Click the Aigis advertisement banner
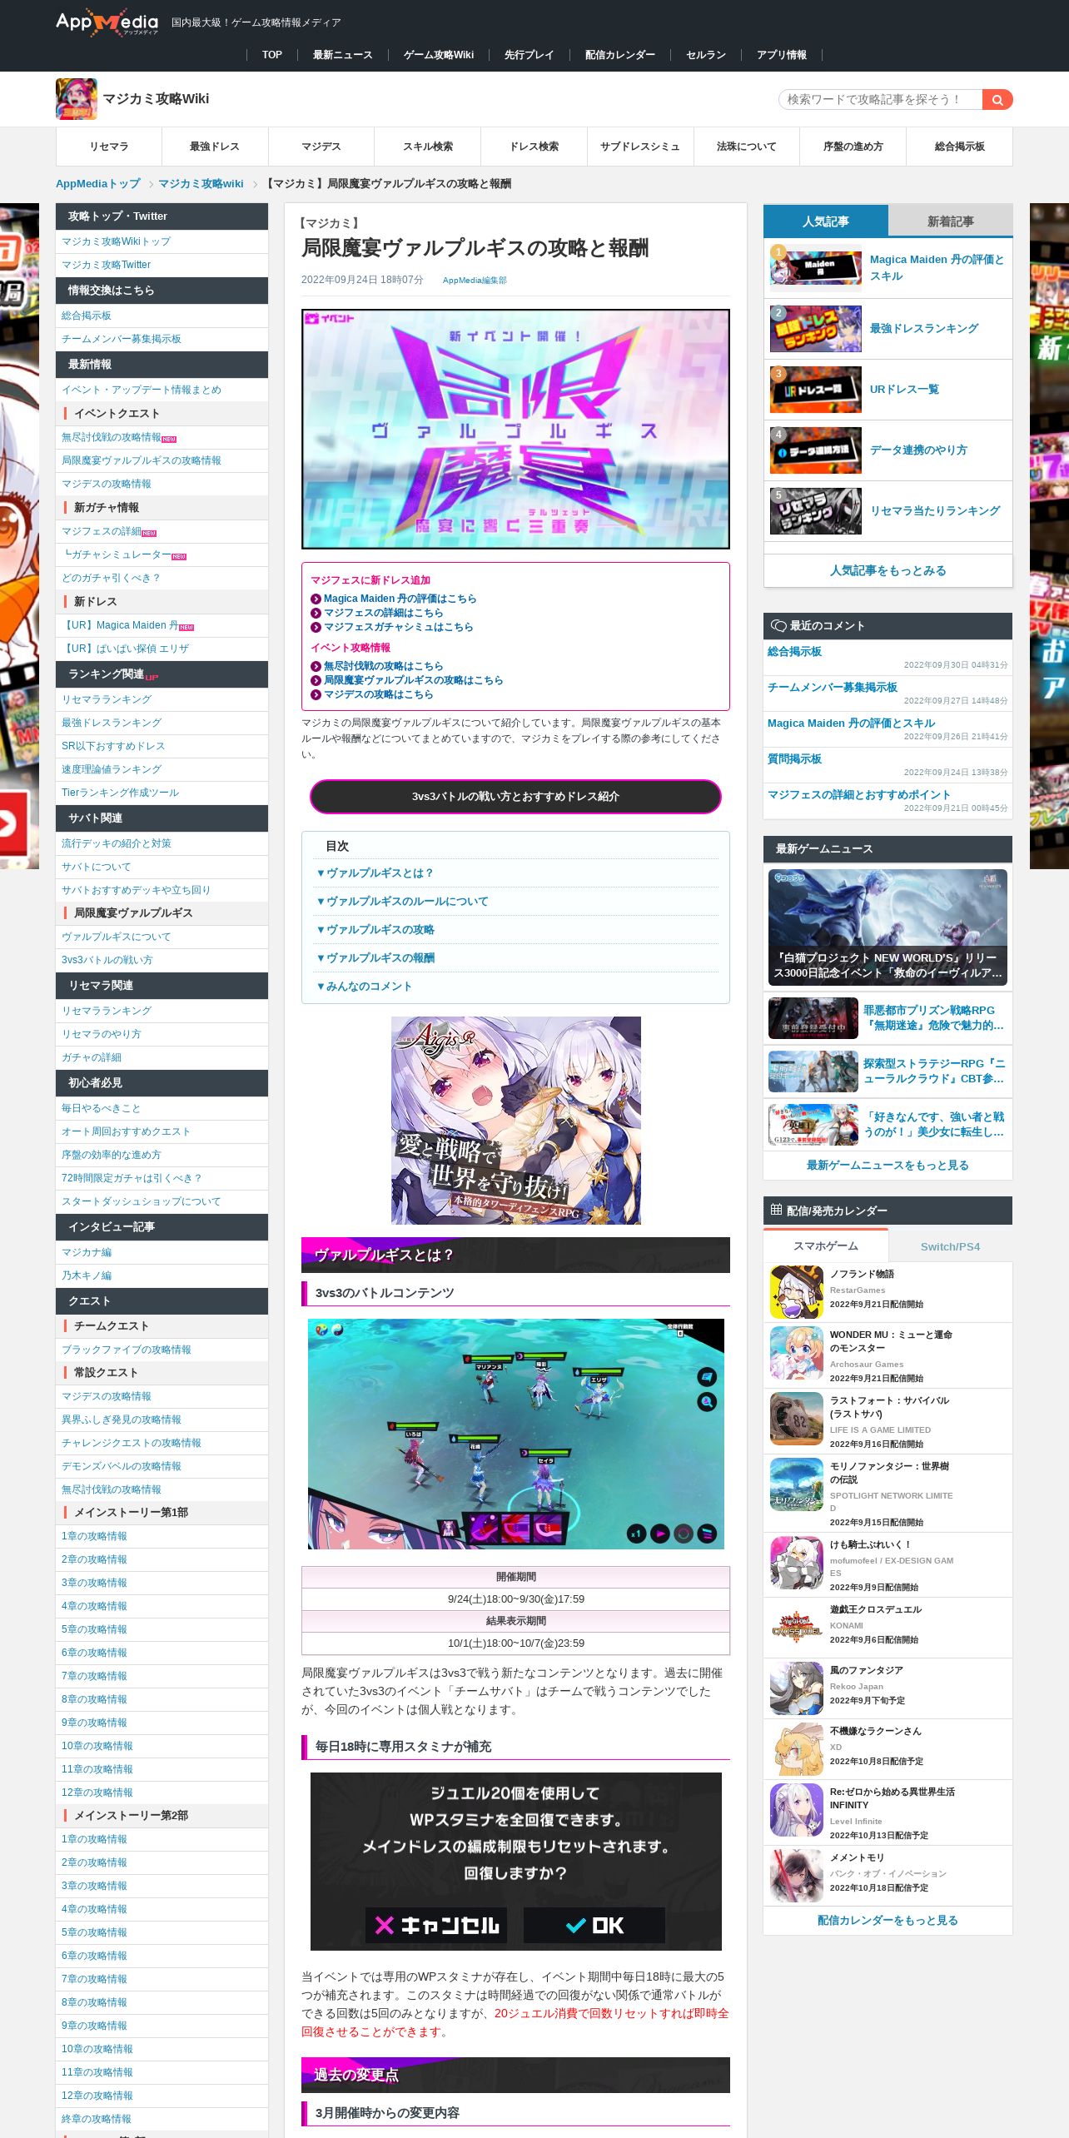Screen dimensions: 1069x2138 click(x=515, y=1121)
